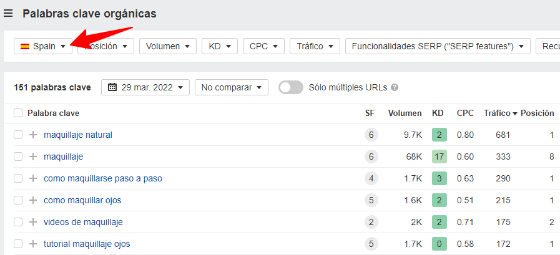Click the green KD 17 badge for maquillaje

tap(440, 156)
